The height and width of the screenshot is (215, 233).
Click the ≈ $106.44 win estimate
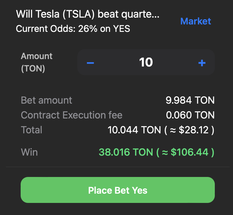[186, 152]
